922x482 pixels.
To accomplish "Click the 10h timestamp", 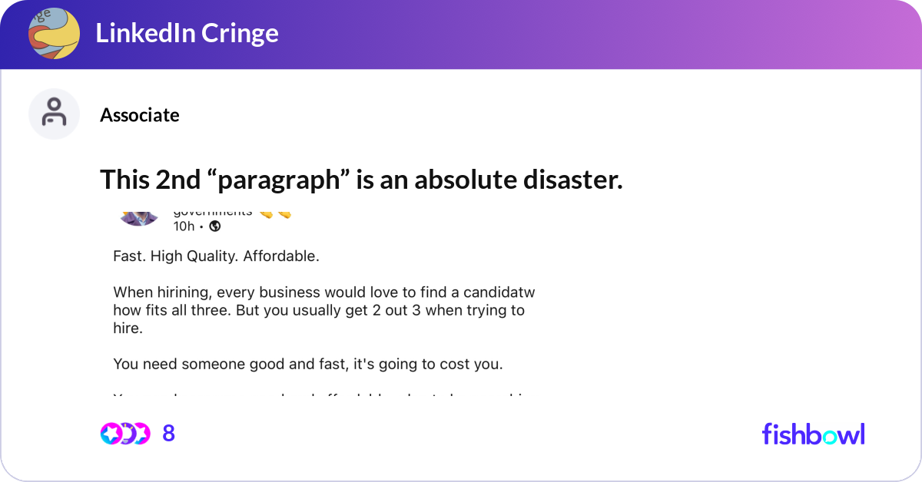I will pyautogui.click(x=184, y=226).
